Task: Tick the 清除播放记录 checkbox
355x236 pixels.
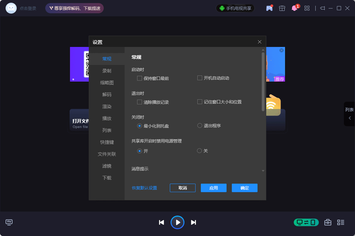Action: coord(140,102)
